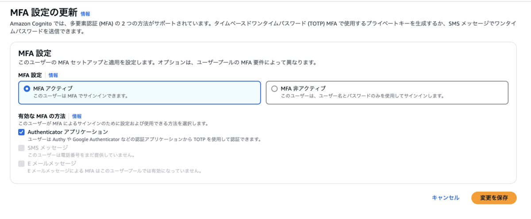531x219 pixels.
Task: Save with the 変更を保存 button
Action: click(x=494, y=198)
